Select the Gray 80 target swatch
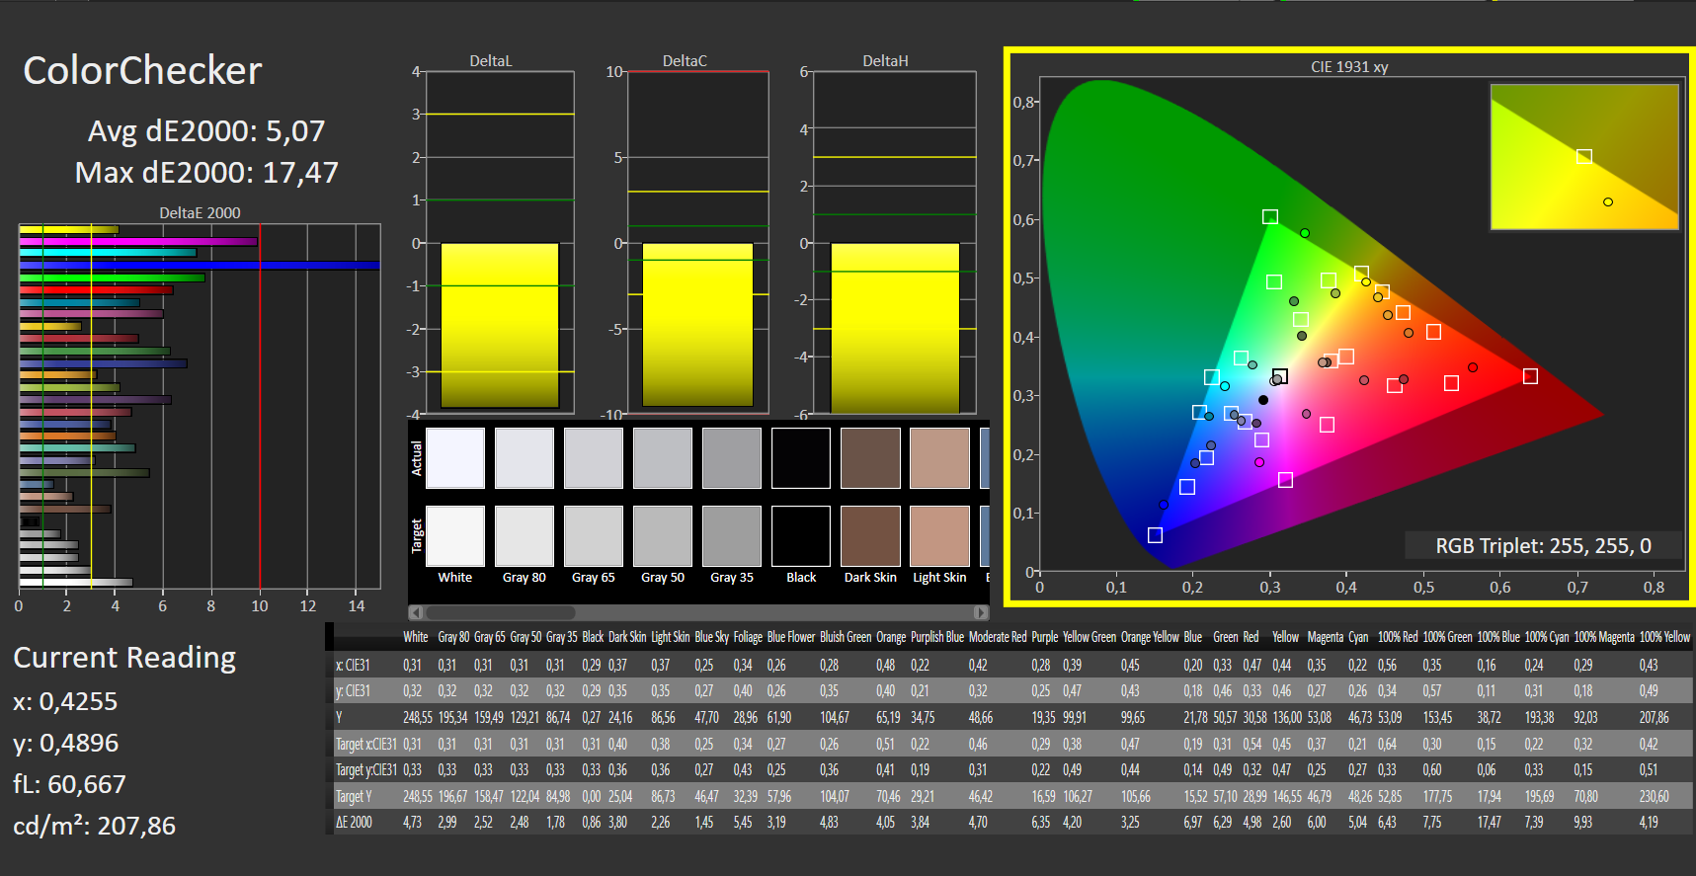This screenshot has height=876, width=1696. click(x=525, y=536)
